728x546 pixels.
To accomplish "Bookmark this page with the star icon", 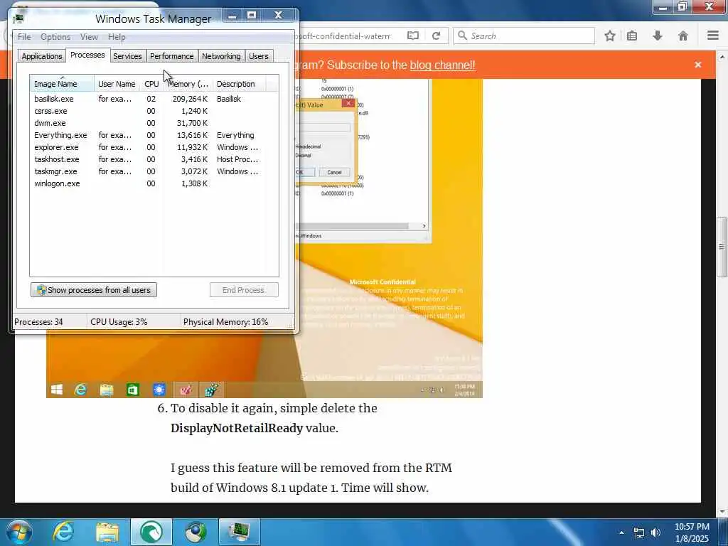I will point(609,36).
